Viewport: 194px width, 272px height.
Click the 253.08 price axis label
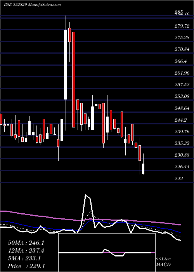(x=182, y=96)
